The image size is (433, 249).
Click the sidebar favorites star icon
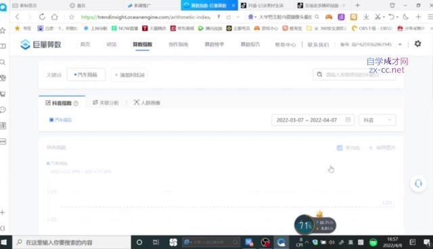coord(3,30)
